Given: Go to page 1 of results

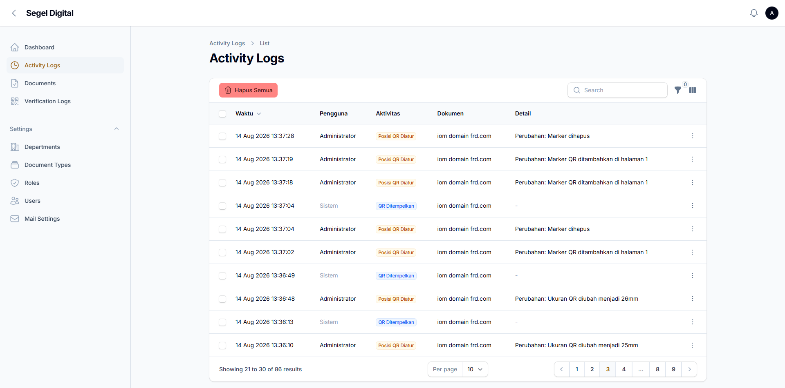Looking at the screenshot, I should point(577,369).
